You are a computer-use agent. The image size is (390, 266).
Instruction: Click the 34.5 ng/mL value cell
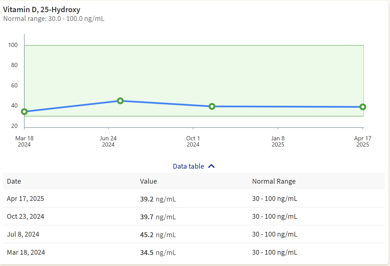158,253
